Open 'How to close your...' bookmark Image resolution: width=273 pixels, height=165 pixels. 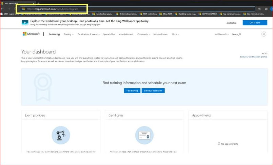[x=102, y=14]
